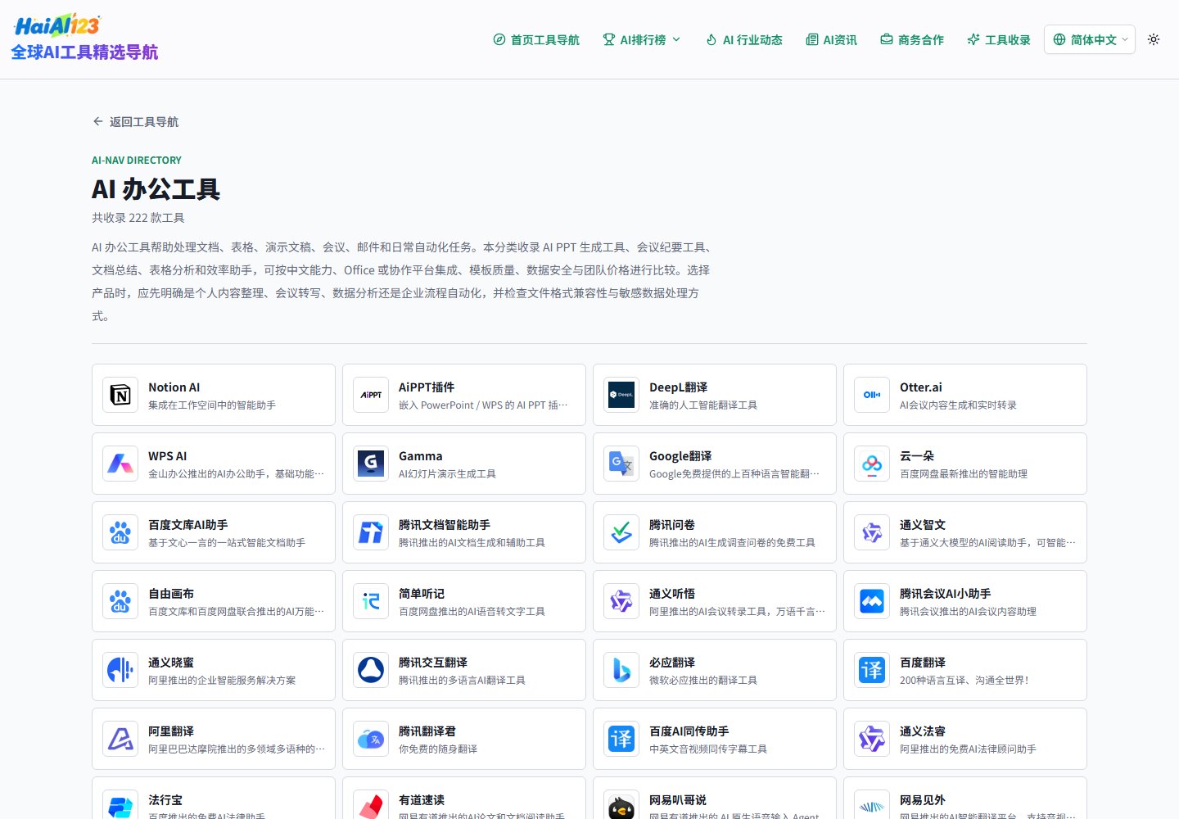Open the 通义法睿 tool card

(965, 739)
